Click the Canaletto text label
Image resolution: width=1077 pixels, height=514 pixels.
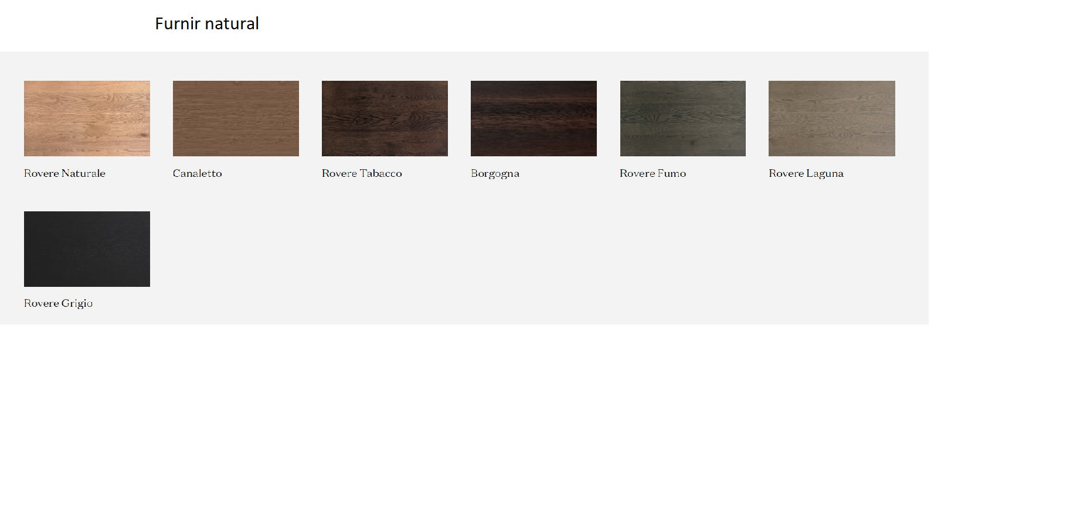(x=197, y=173)
